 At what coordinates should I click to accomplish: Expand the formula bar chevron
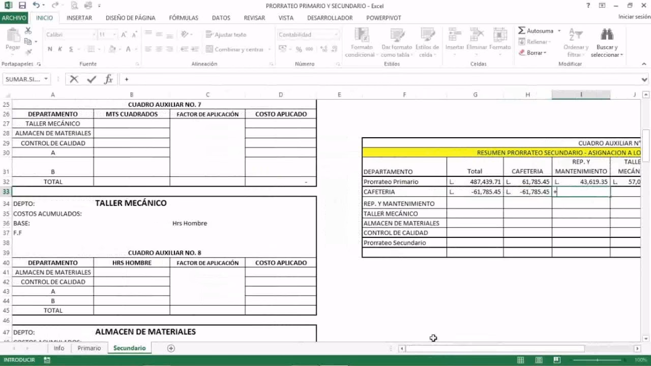click(645, 80)
